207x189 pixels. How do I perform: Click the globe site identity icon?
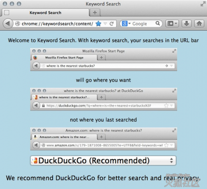coord(18,23)
